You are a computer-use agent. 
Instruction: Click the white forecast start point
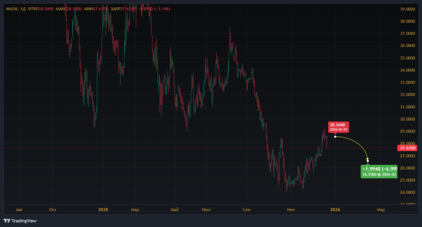click(335, 137)
